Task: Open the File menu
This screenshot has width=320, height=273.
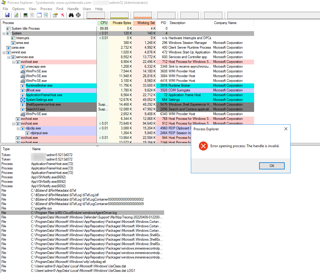Action: tap(5, 9)
